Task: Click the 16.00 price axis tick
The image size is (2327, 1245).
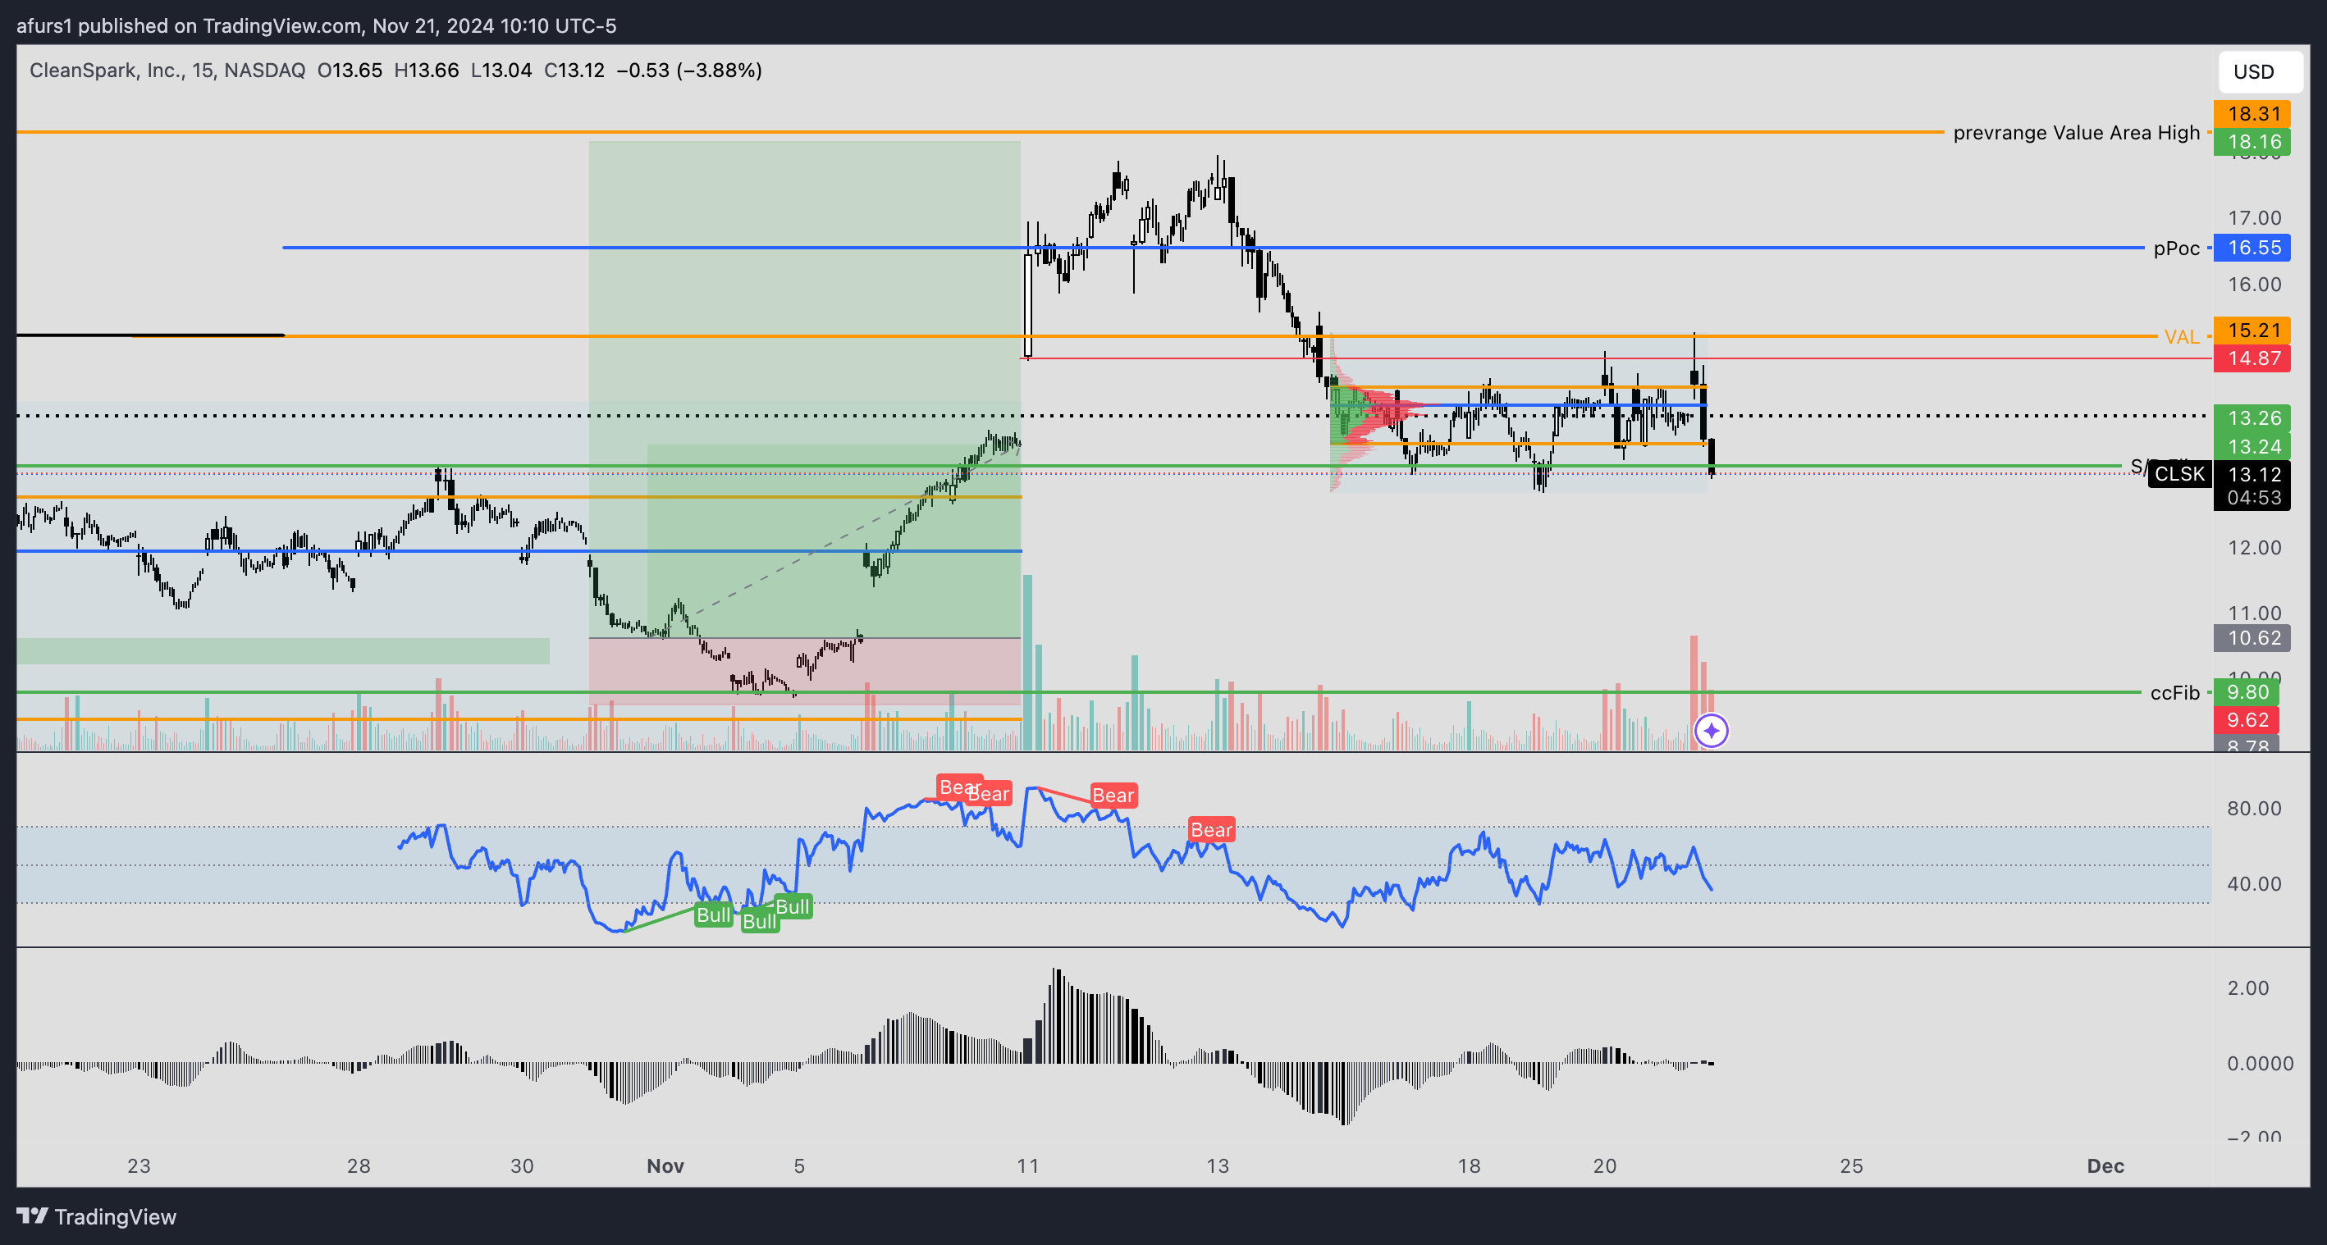Action: pos(2254,285)
